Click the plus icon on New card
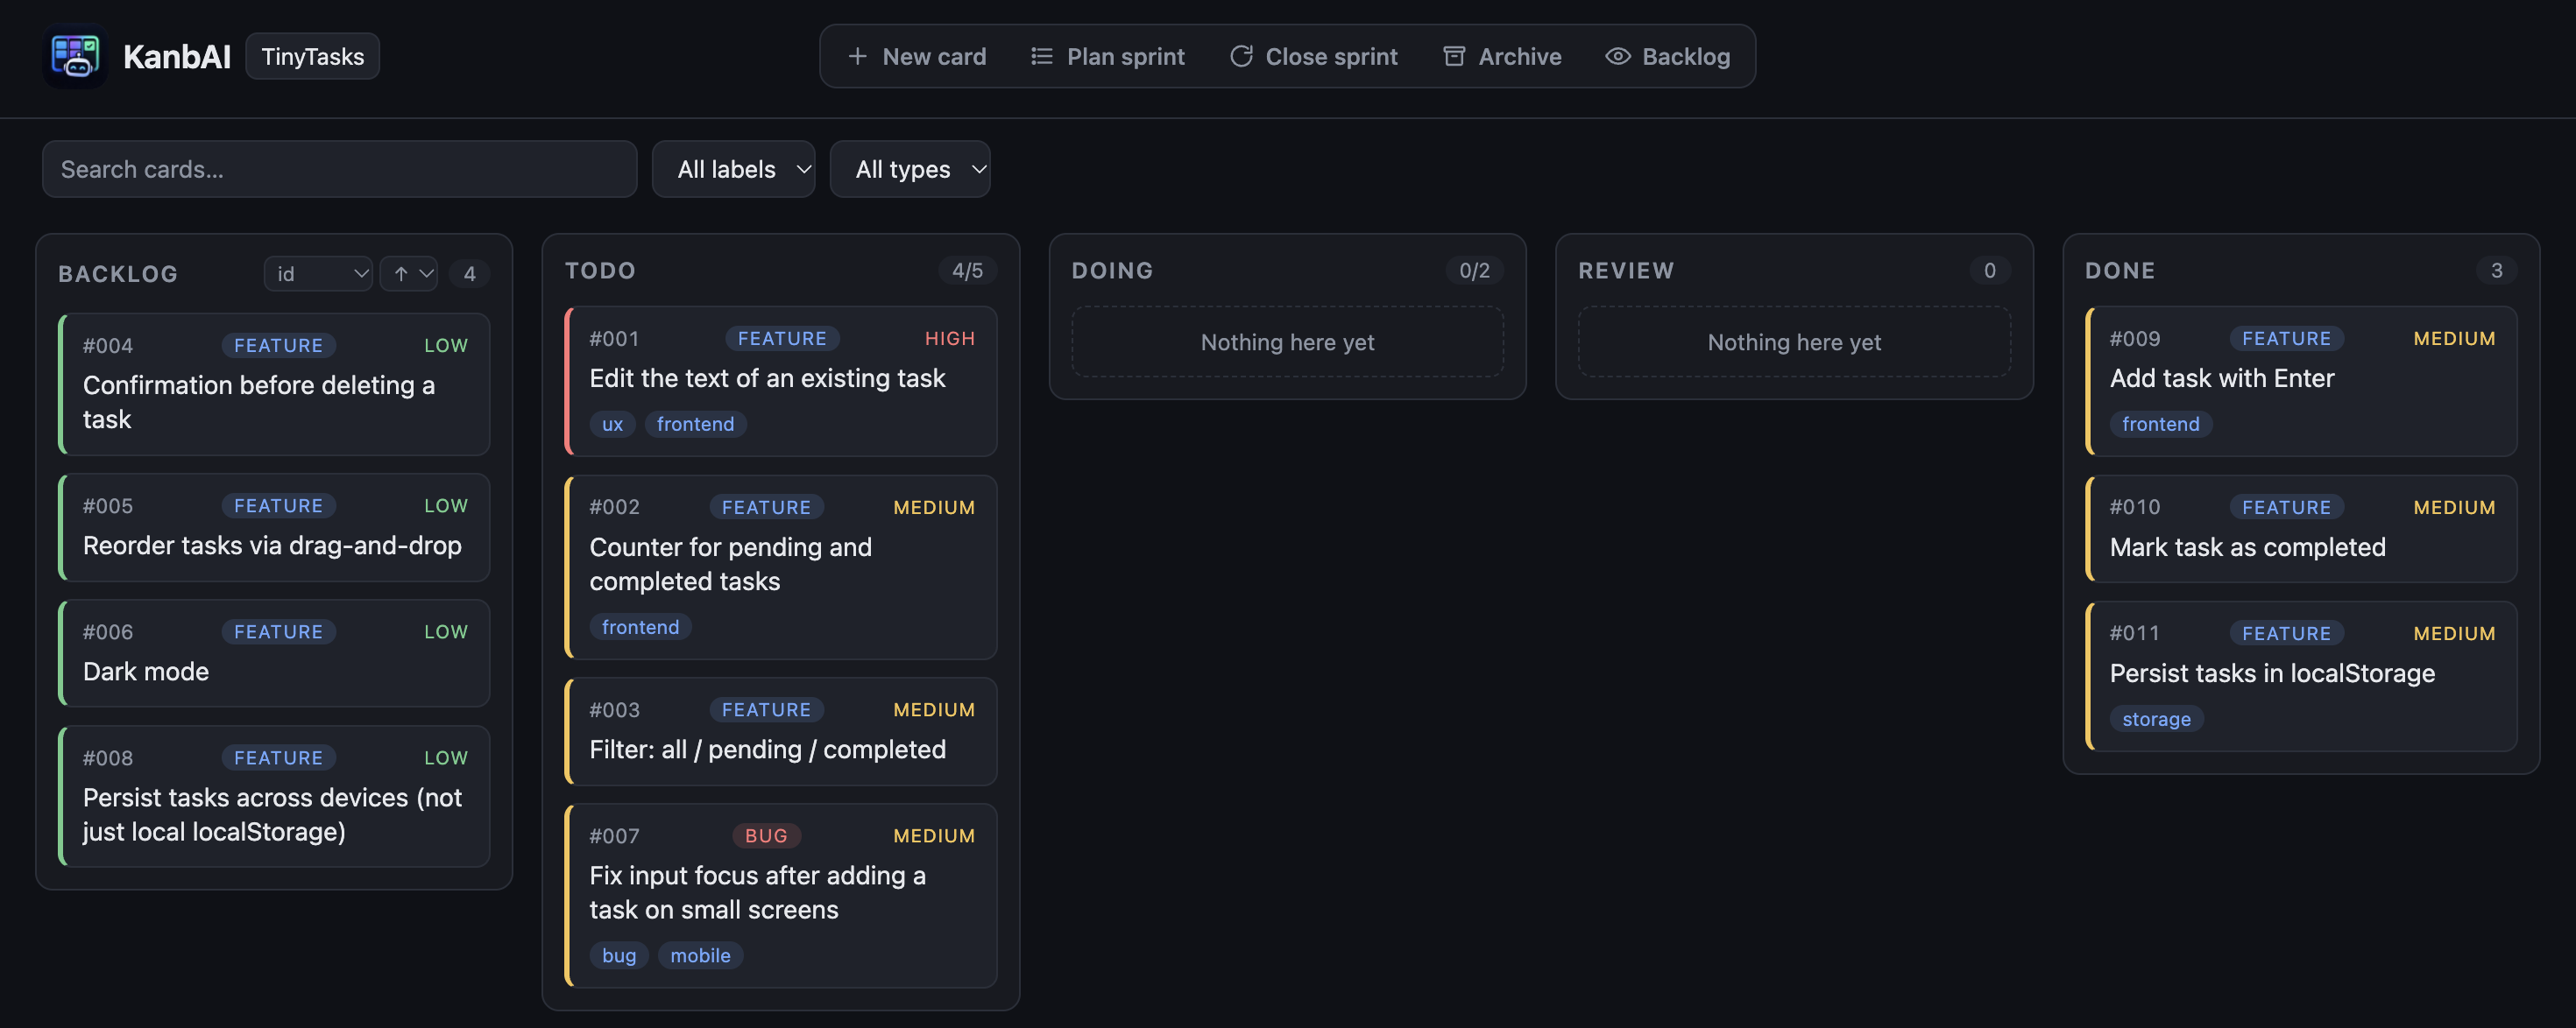The image size is (2576, 1028). (857, 57)
